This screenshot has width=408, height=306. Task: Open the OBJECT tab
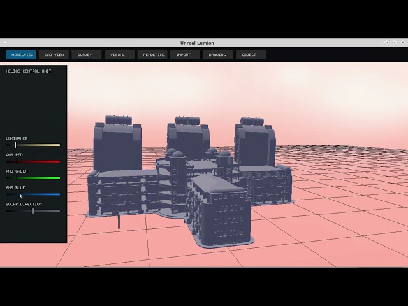pyautogui.click(x=251, y=55)
